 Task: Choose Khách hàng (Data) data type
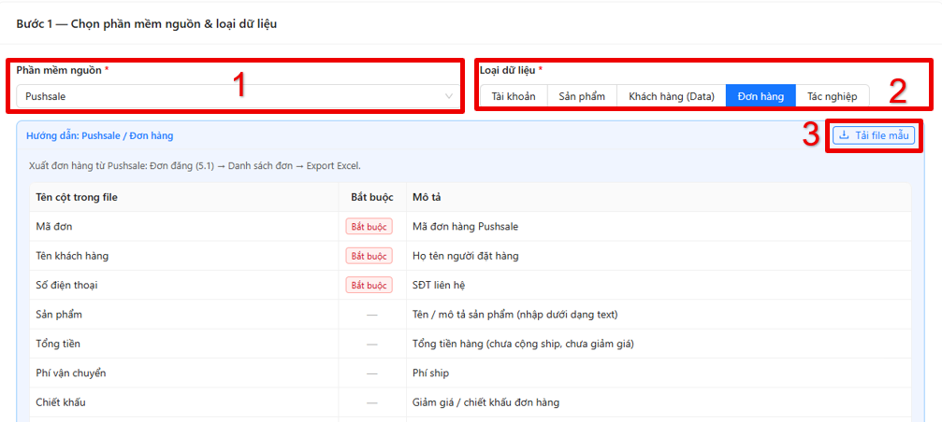coord(671,96)
